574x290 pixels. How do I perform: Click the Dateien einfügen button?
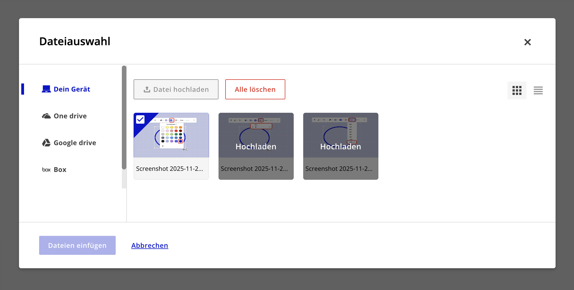77,245
